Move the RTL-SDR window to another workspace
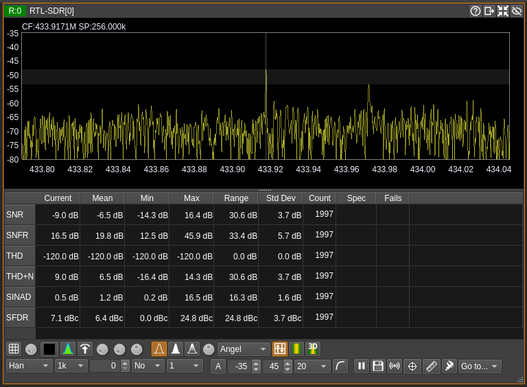This screenshot has height=387, width=527. 489,11
